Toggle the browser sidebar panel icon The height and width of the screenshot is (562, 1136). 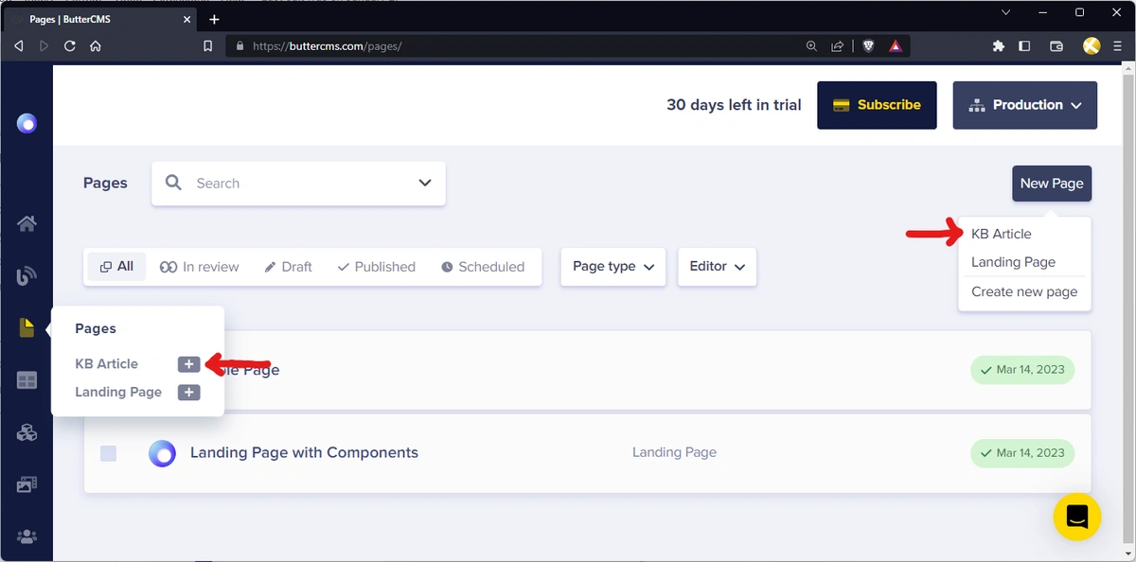pyautogui.click(x=1024, y=45)
